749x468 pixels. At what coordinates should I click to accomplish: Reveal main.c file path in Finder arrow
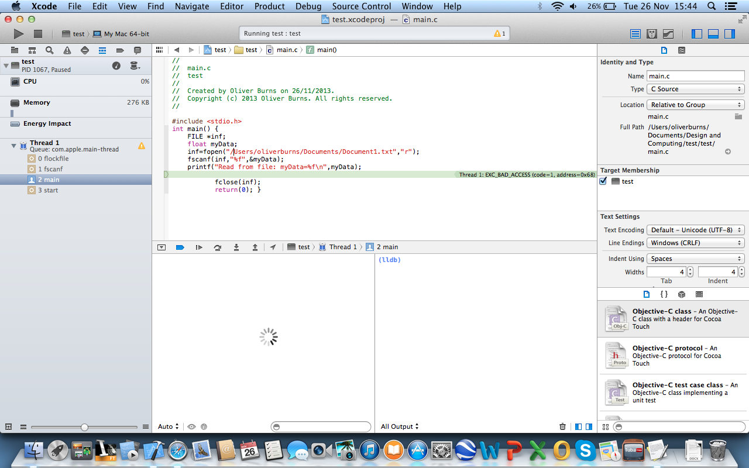[728, 152]
